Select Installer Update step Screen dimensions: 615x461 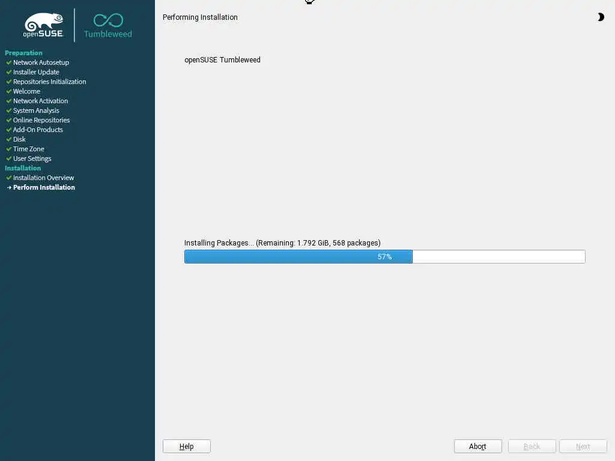[36, 72]
